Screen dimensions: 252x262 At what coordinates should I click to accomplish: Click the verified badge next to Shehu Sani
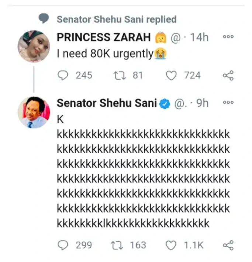pyautogui.click(x=165, y=104)
